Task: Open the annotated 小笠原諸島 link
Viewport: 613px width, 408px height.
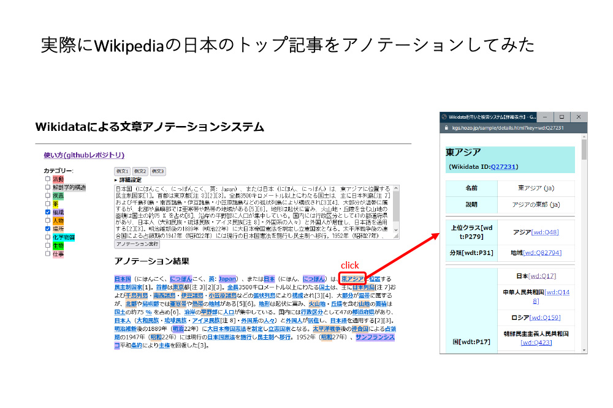Action: pyautogui.click(x=223, y=295)
